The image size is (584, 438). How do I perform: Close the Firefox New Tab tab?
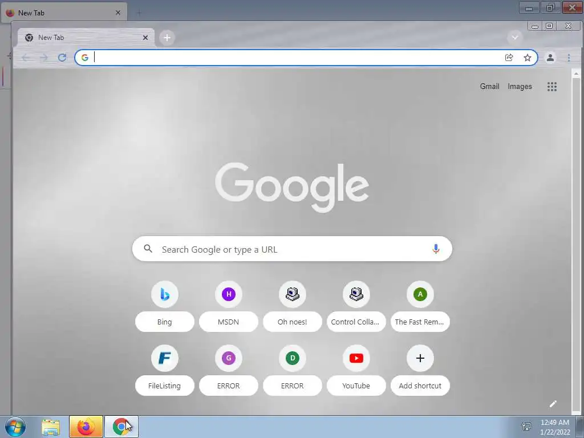point(117,13)
